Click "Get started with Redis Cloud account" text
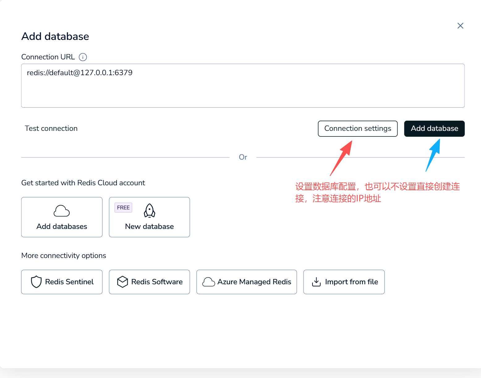481x378 pixels. coord(83,183)
